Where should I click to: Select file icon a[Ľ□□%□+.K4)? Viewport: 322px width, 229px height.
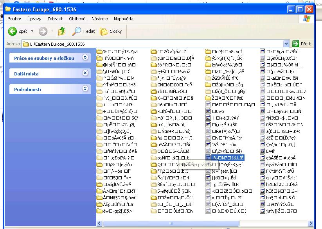pyautogui.click(x=263, y=131)
